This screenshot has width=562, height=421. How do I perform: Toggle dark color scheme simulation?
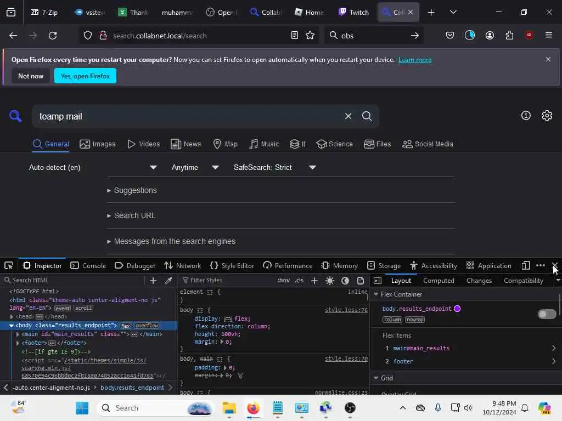[345, 281]
